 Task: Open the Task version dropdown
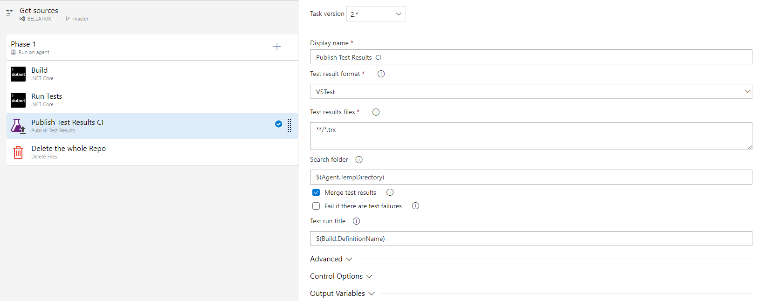pos(376,14)
